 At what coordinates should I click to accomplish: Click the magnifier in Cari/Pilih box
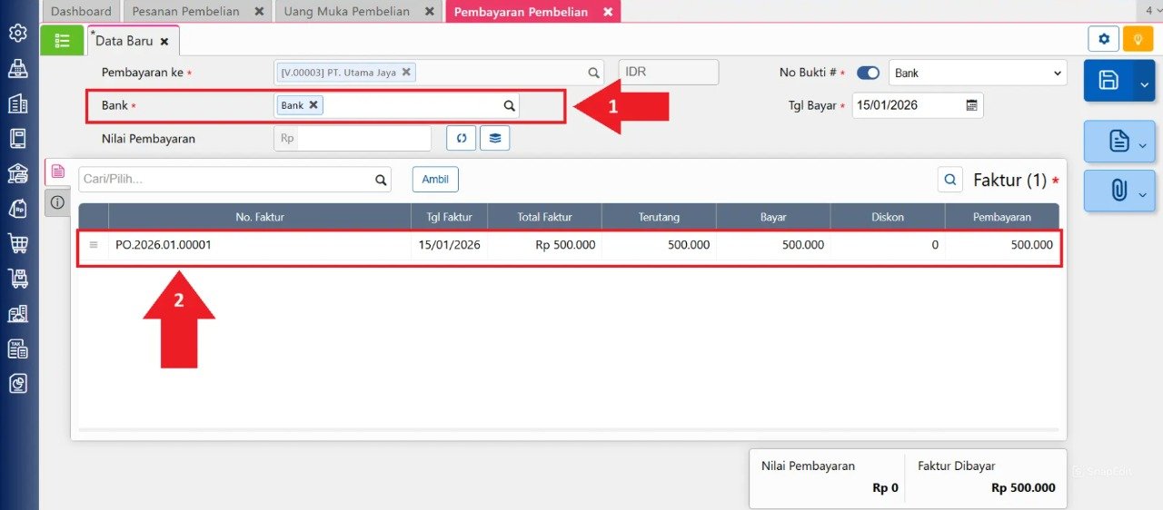click(x=381, y=180)
